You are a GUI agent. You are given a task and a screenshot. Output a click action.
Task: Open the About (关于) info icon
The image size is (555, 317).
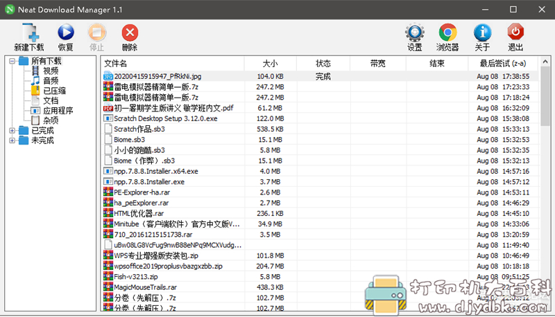coord(482,33)
